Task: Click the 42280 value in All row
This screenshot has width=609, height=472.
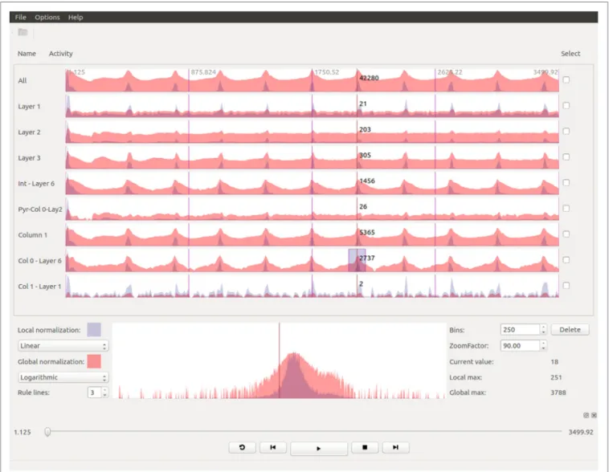Action: pyautogui.click(x=369, y=78)
